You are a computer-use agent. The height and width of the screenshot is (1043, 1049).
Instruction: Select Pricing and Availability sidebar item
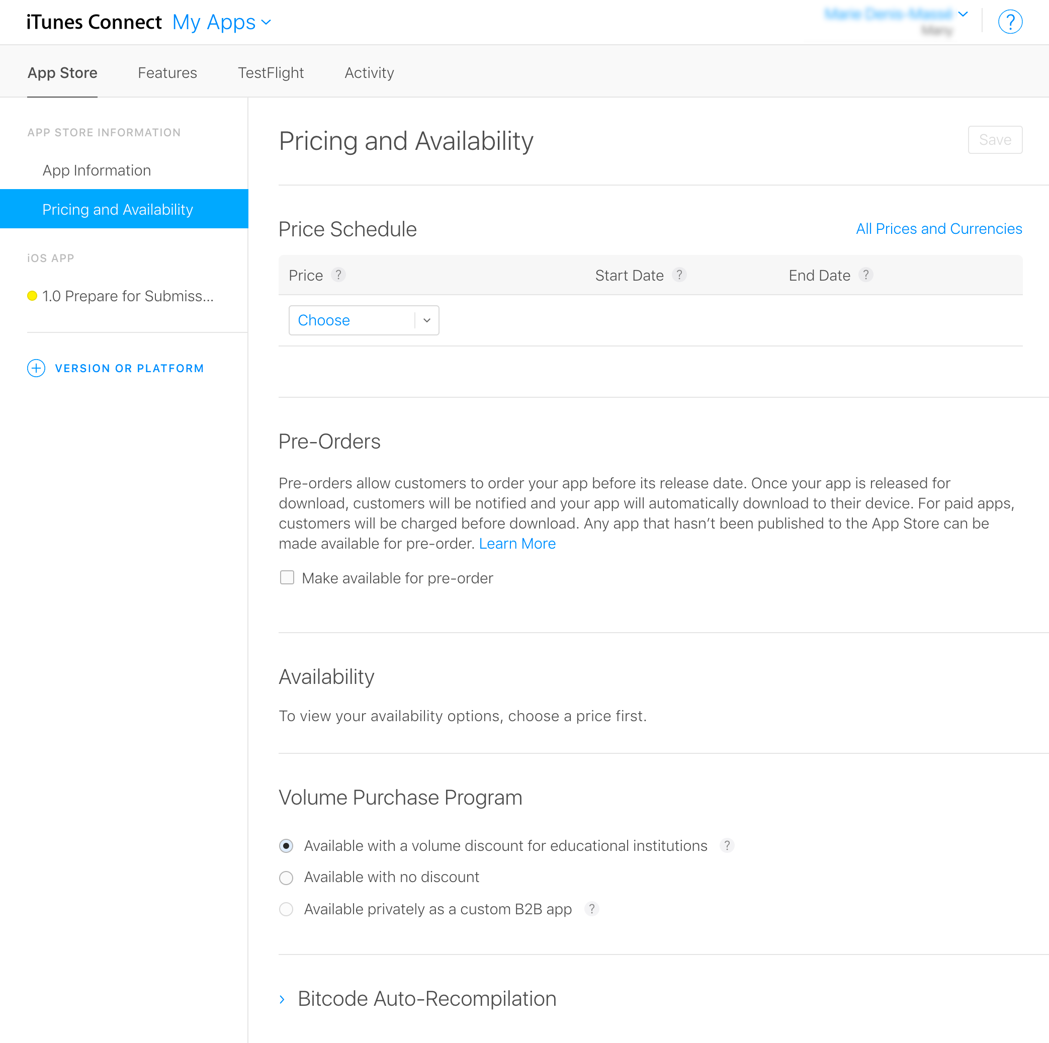[124, 209]
